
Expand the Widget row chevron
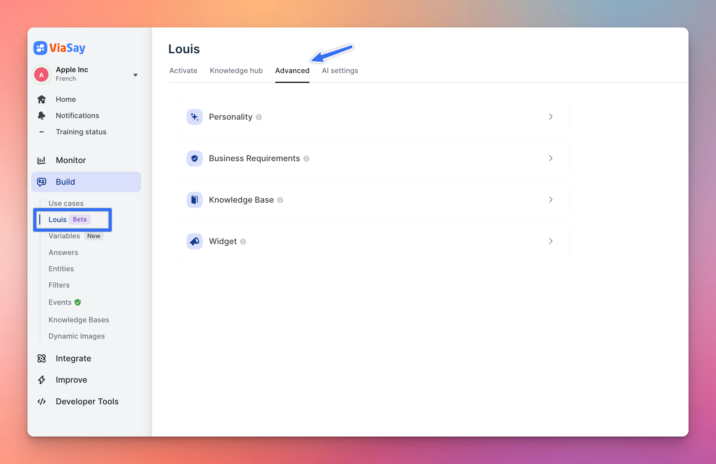pyautogui.click(x=551, y=241)
